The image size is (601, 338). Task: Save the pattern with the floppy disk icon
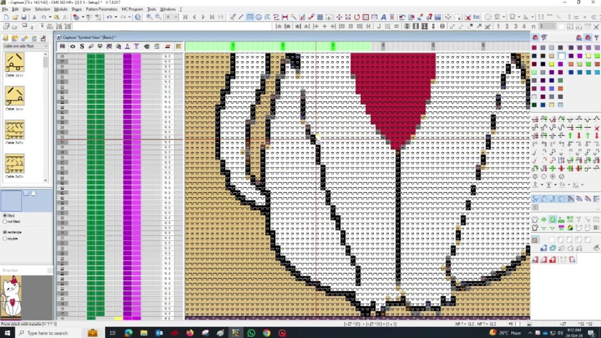click(x=23, y=17)
